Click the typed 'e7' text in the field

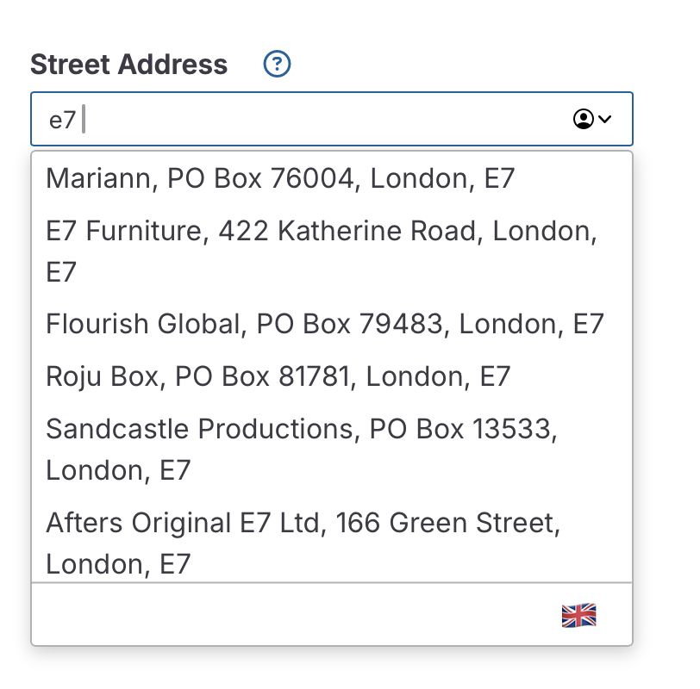pos(62,120)
